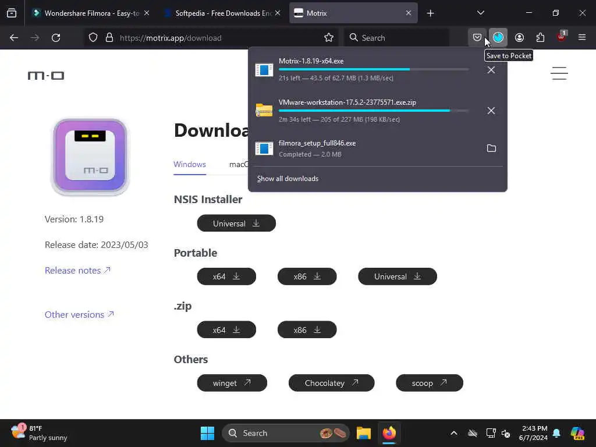Click the Motrix m-o logo
Viewport: 596px width, 447px height.
point(46,76)
